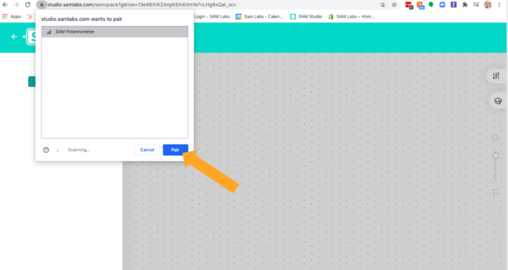Reload the page with the refresh icon

coord(28,4)
